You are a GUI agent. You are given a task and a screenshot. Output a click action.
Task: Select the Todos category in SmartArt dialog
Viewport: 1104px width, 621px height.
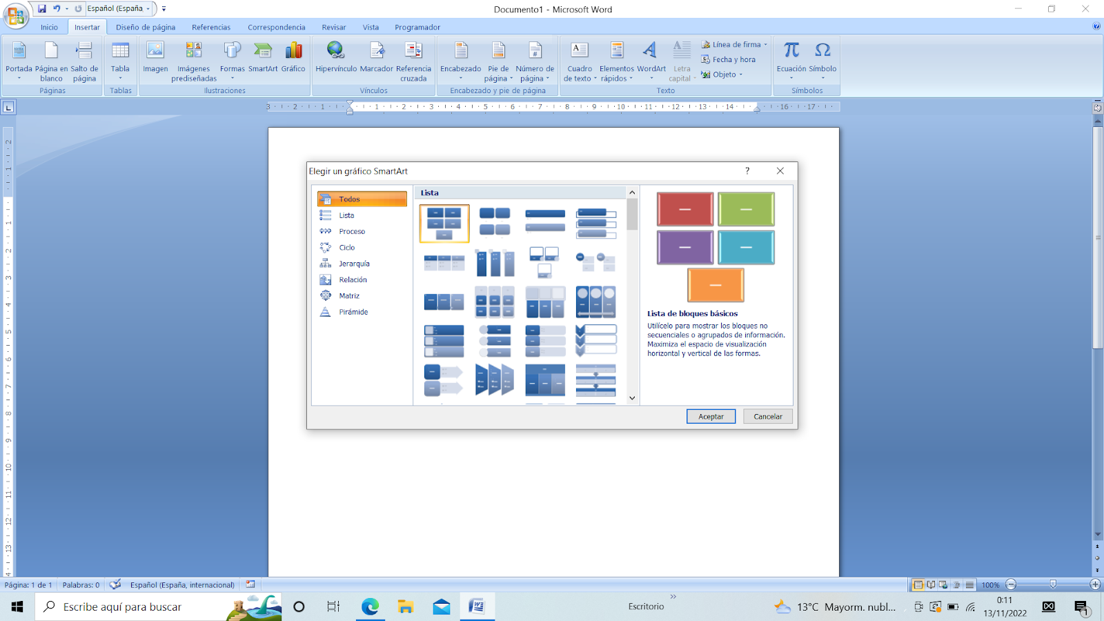click(x=362, y=199)
